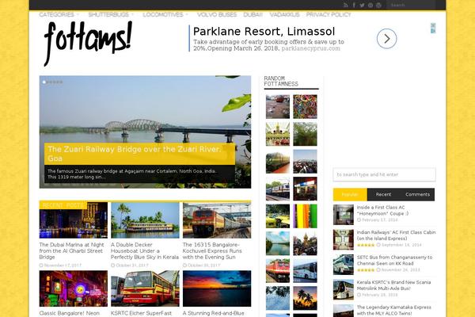This screenshot has height=317, width=475.
Task: Switch to the Recent tab
Action: click(383, 194)
